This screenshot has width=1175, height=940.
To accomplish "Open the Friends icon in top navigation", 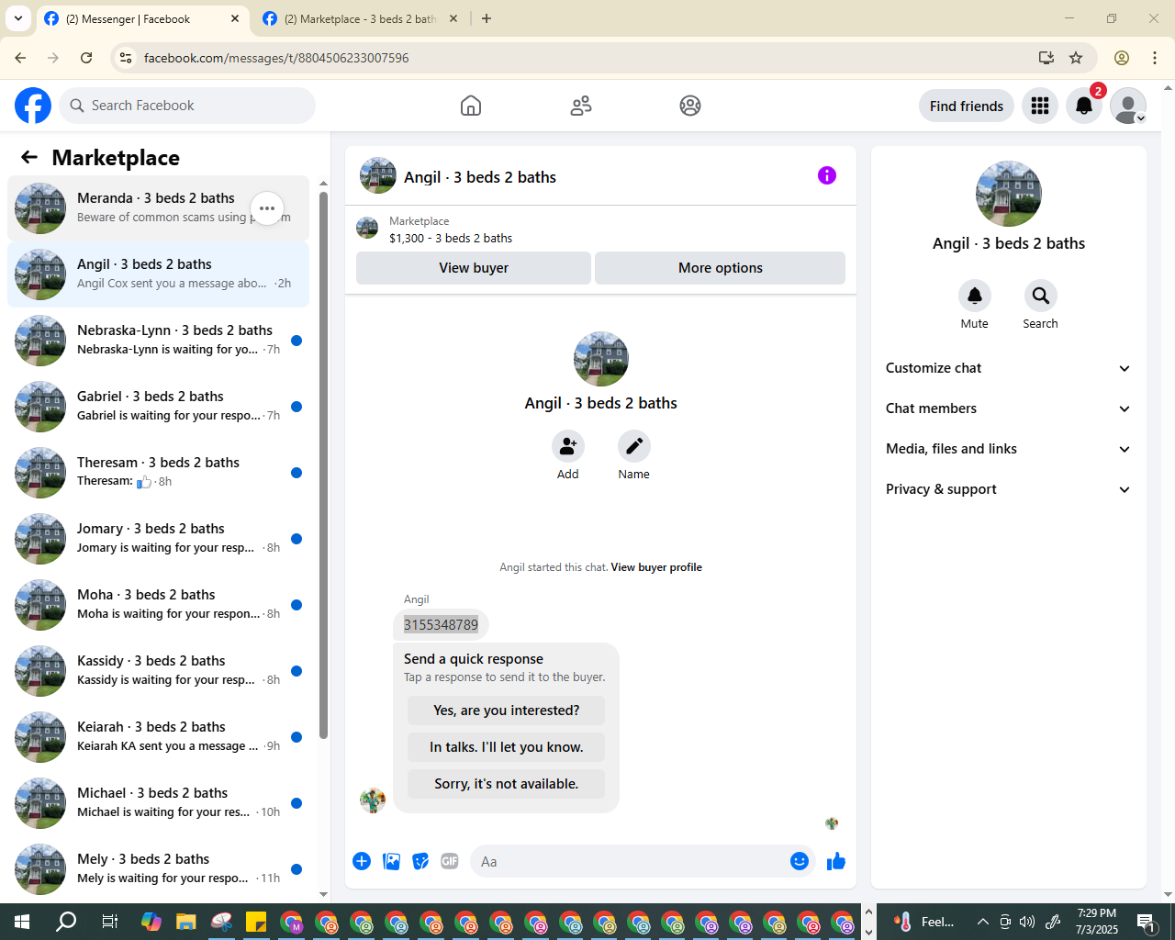I will click(x=581, y=106).
